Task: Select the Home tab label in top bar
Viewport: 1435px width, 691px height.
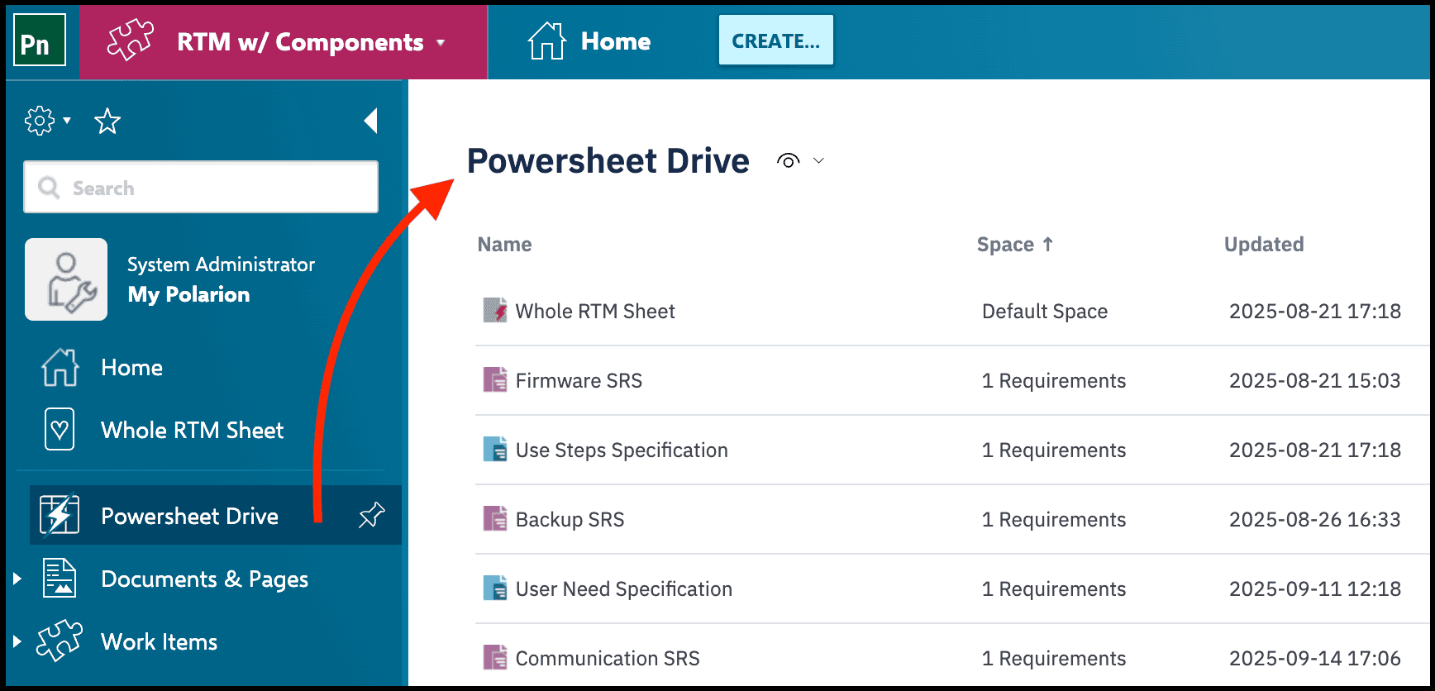Action: (616, 41)
